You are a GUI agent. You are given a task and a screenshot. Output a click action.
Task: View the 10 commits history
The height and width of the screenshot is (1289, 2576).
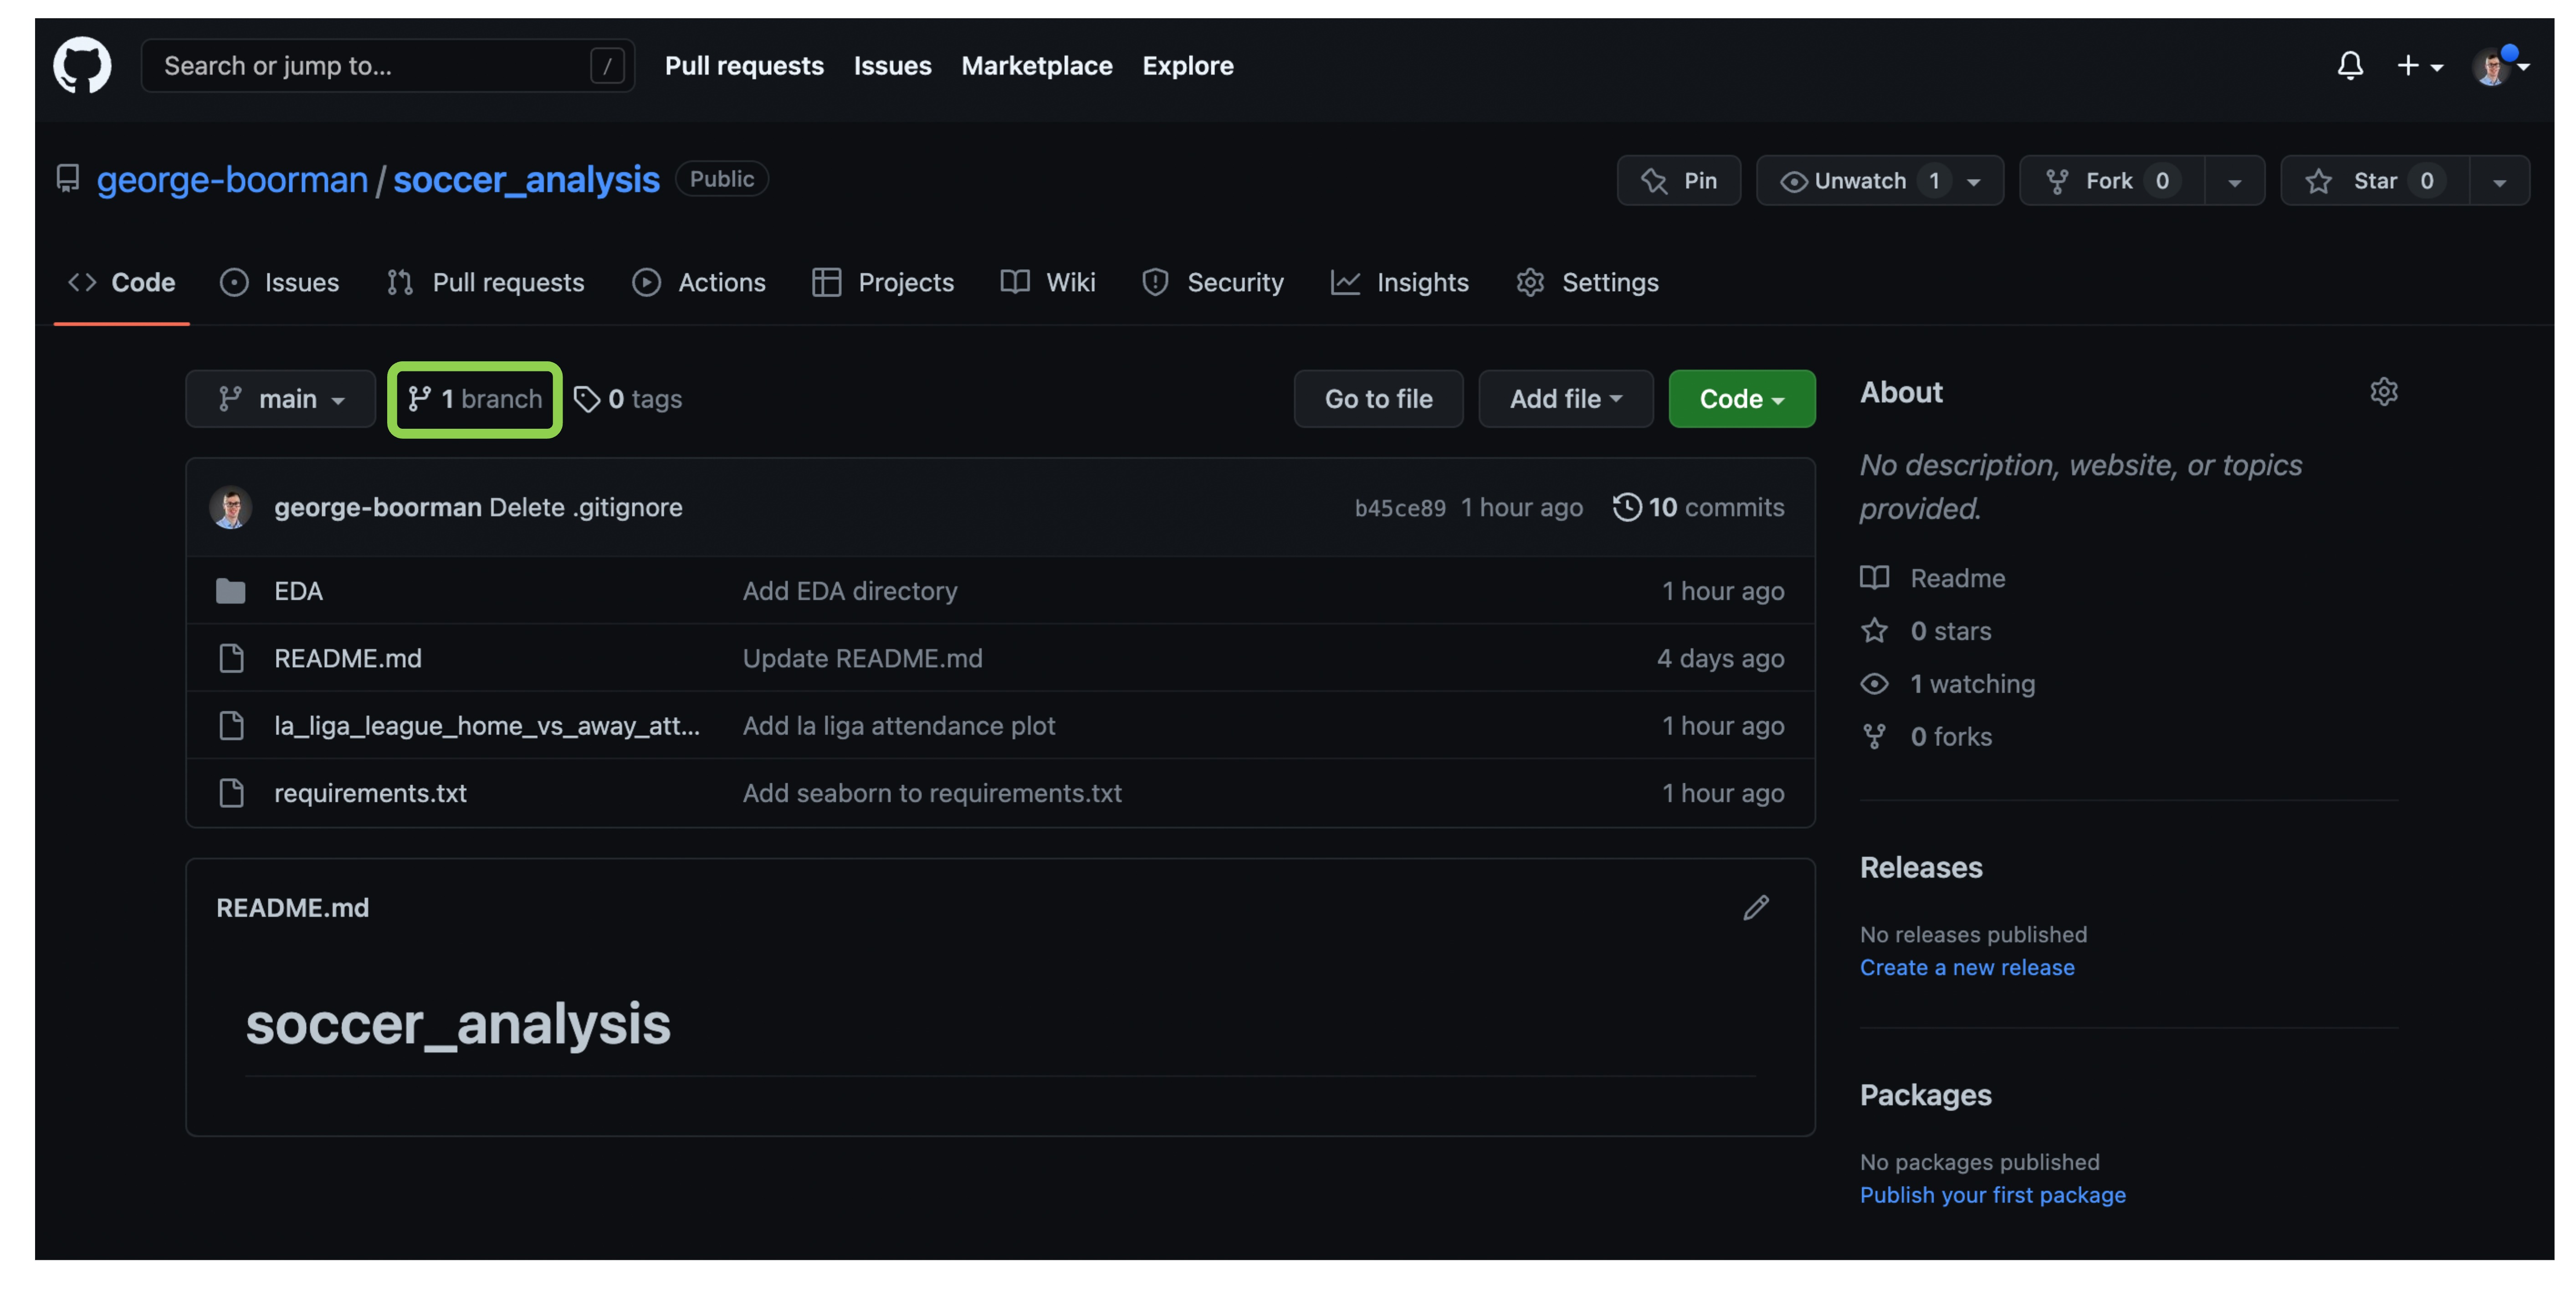click(x=1698, y=507)
